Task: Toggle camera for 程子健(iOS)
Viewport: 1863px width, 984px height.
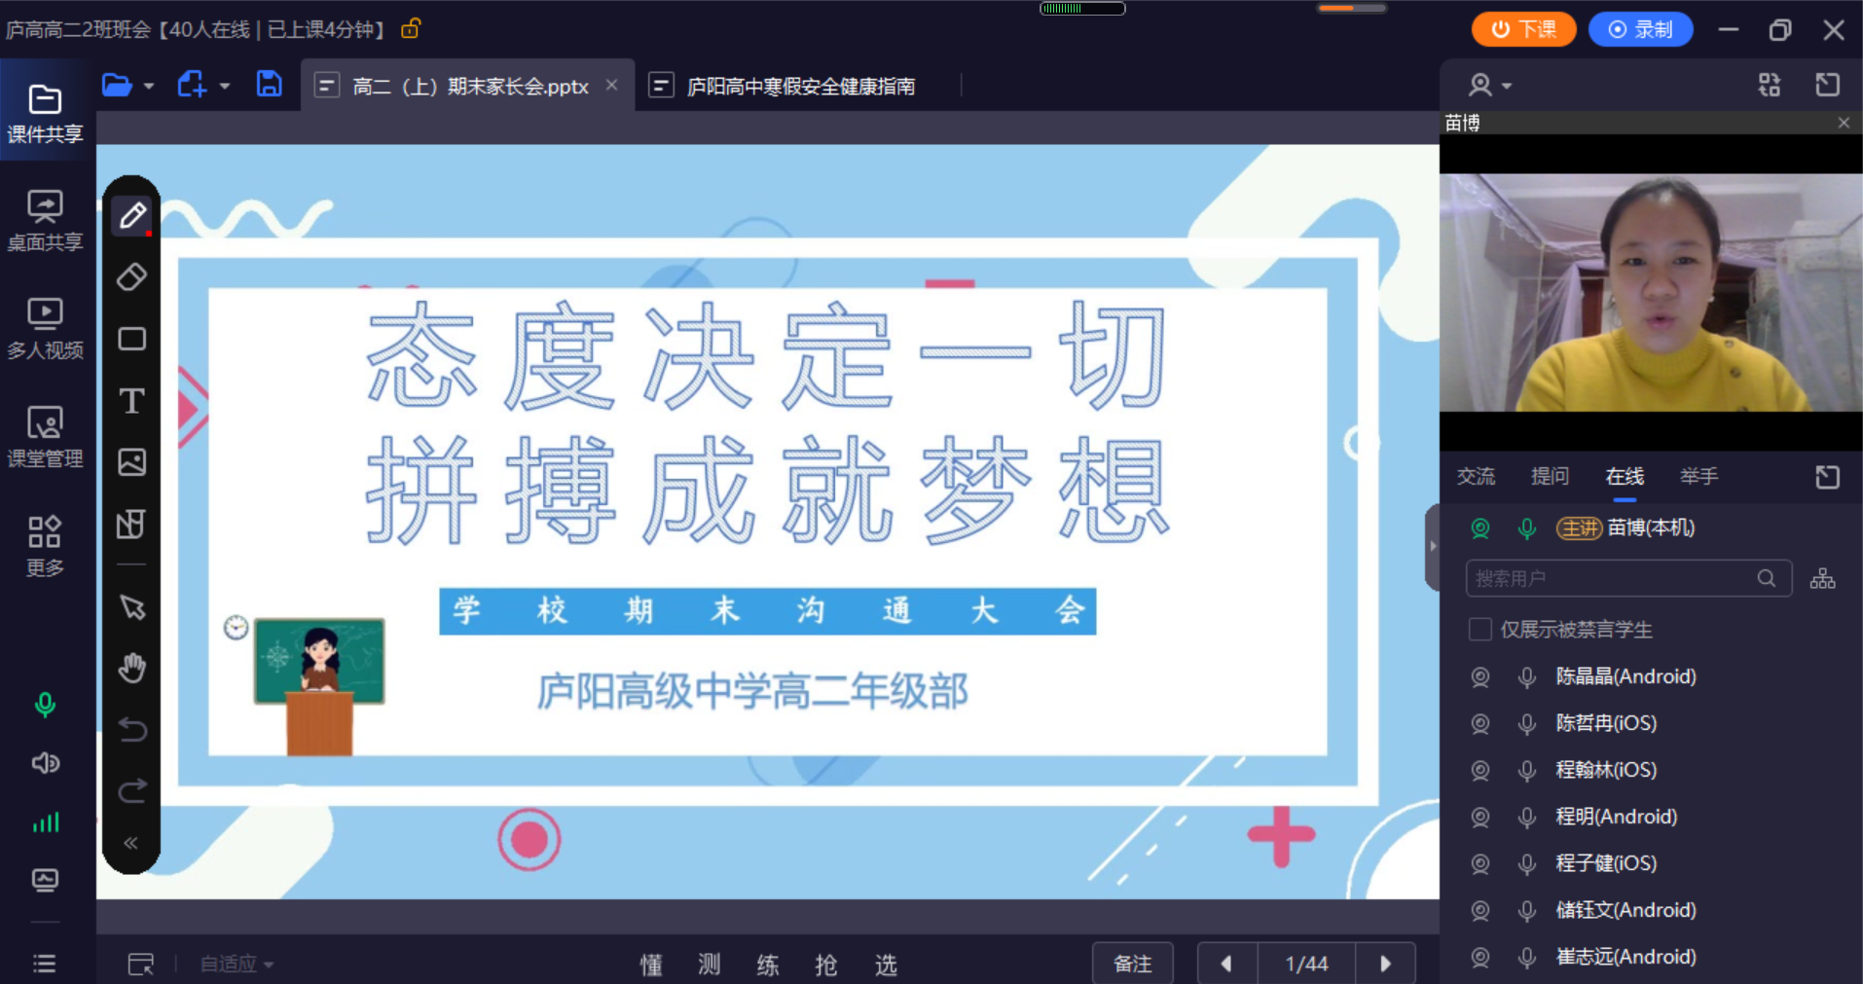Action: click(1480, 864)
